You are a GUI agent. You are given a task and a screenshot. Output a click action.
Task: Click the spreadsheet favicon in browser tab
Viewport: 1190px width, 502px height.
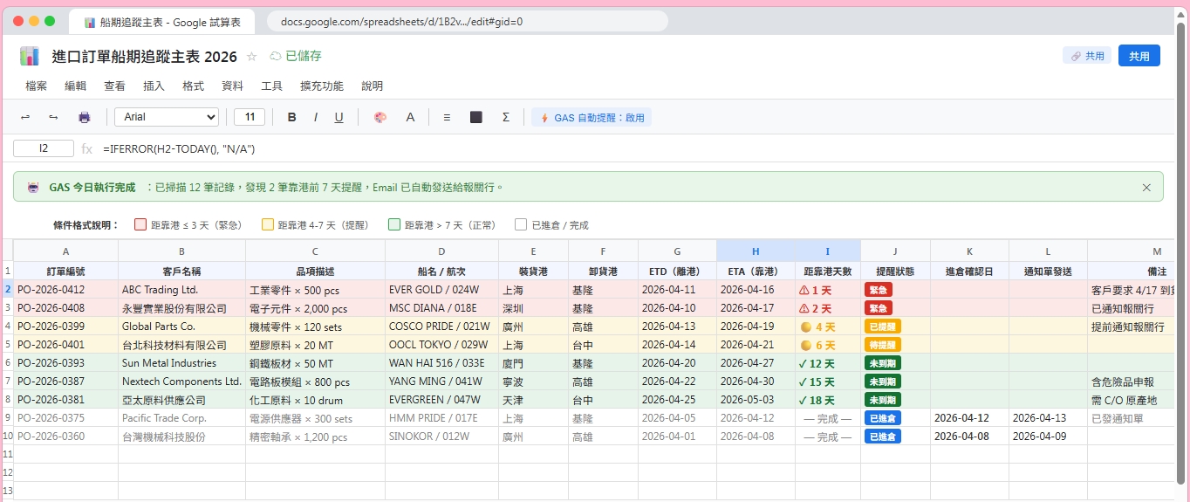[x=90, y=22]
